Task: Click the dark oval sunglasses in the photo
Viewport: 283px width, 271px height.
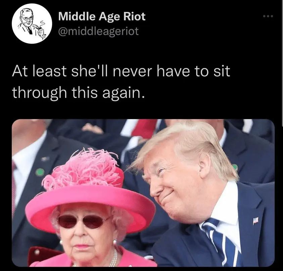Action: pos(83,221)
